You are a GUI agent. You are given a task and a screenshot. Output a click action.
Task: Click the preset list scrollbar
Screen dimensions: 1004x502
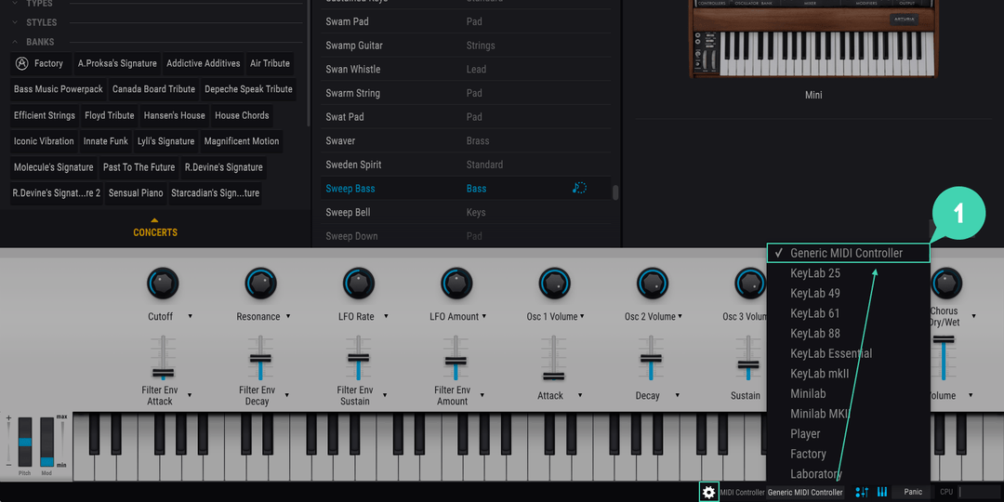click(x=616, y=192)
